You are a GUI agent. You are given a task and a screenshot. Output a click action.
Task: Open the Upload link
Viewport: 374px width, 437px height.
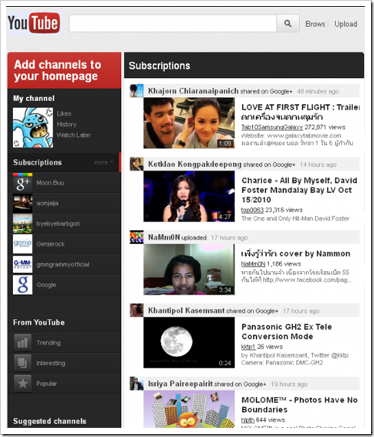tap(346, 24)
